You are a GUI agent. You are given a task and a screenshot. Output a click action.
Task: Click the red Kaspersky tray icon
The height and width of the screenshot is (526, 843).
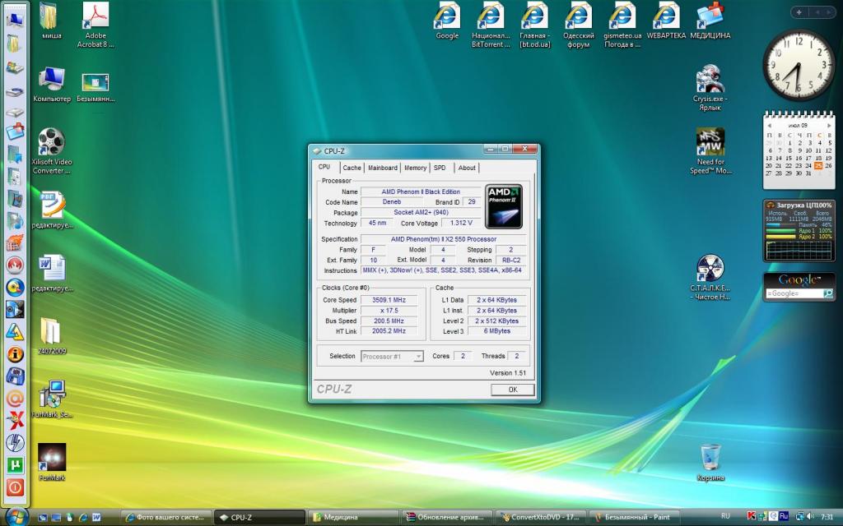click(x=751, y=517)
